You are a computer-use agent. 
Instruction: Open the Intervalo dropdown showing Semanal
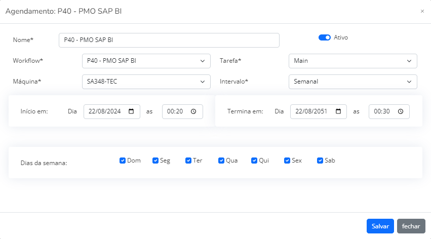click(x=353, y=82)
